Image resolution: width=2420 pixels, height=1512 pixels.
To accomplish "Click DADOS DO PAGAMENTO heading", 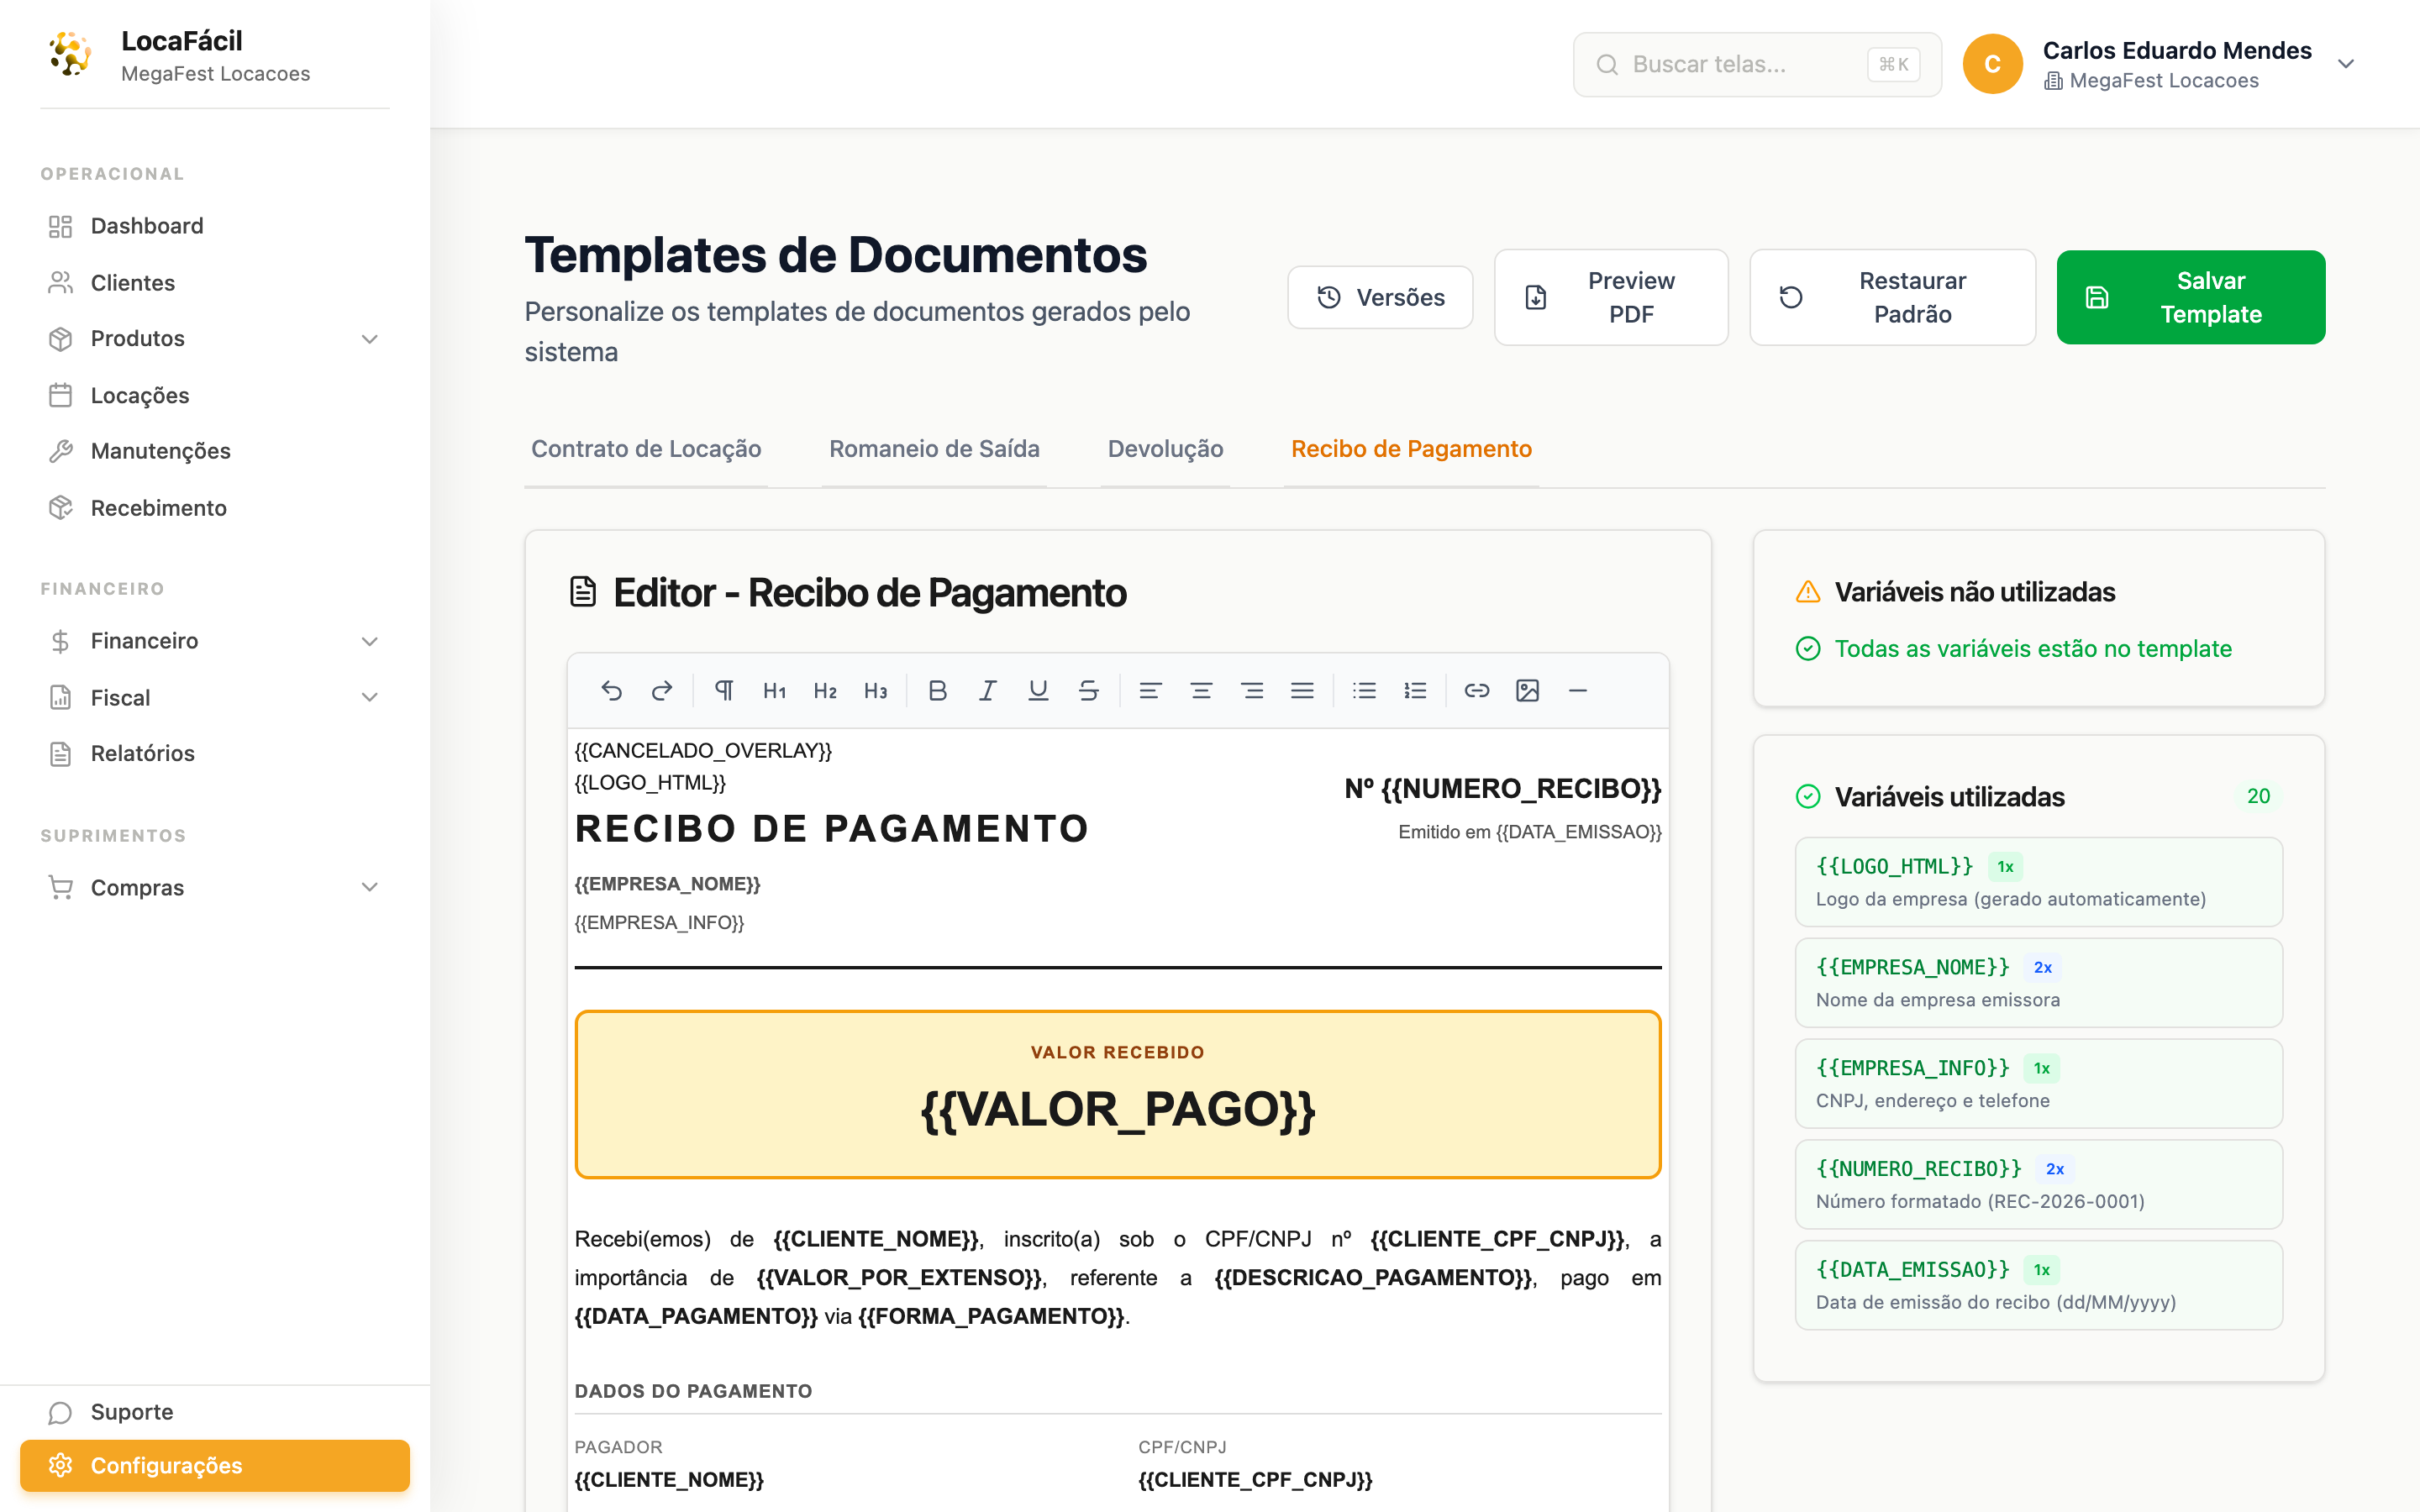I will click(693, 1391).
